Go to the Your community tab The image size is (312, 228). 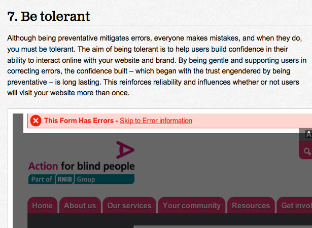pos(192,205)
